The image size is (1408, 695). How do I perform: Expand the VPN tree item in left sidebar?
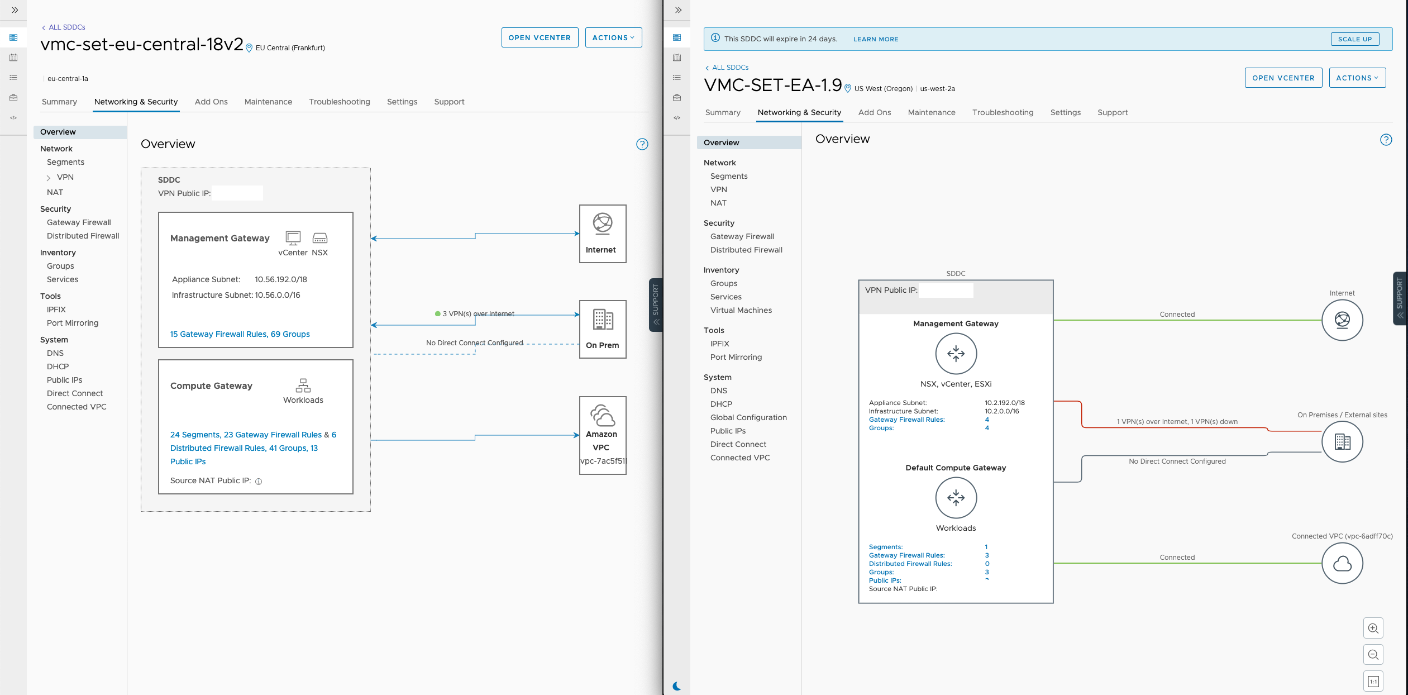tap(49, 178)
